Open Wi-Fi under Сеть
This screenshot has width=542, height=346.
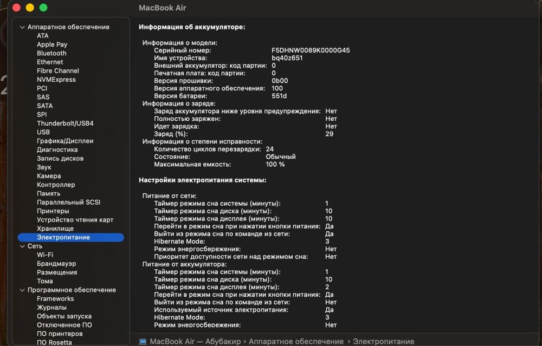[45, 255]
